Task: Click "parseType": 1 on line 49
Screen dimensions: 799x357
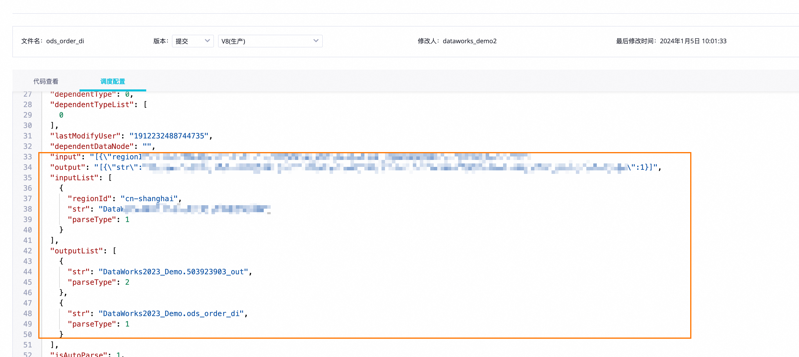Action: 98,324
